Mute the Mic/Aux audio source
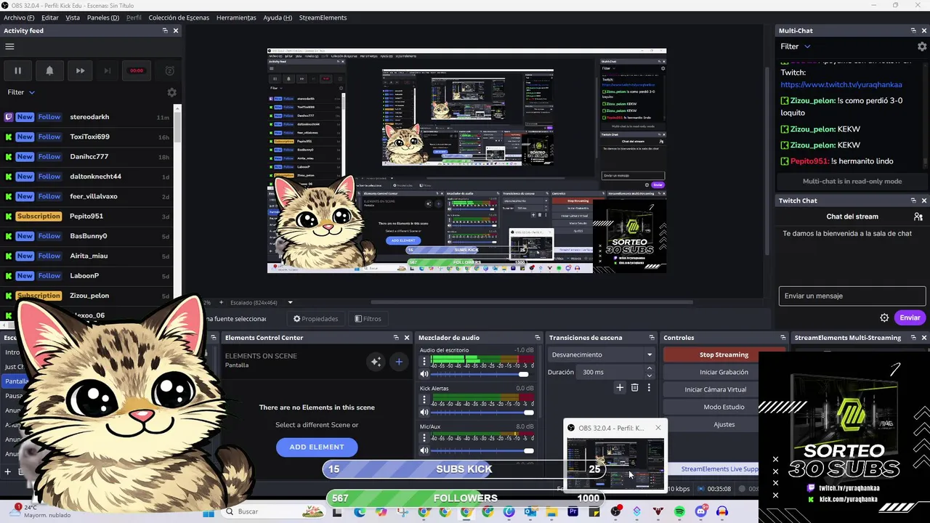This screenshot has width=930, height=523. (x=424, y=450)
